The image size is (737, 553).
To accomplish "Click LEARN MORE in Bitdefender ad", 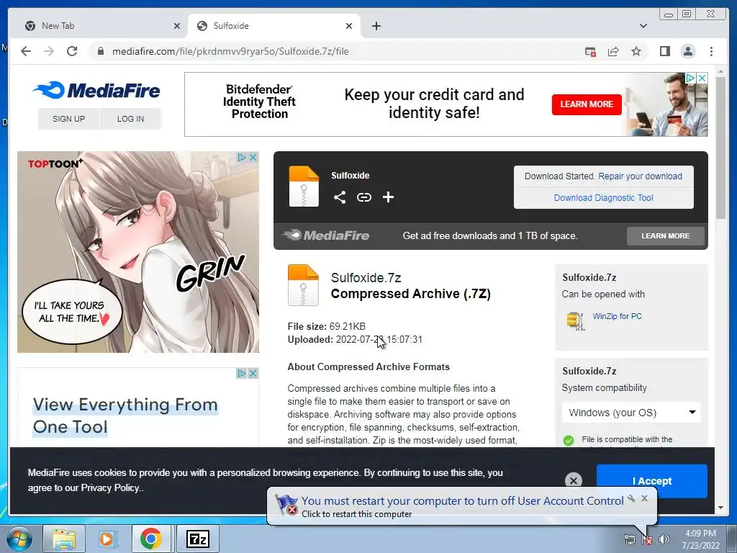I will (x=587, y=104).
